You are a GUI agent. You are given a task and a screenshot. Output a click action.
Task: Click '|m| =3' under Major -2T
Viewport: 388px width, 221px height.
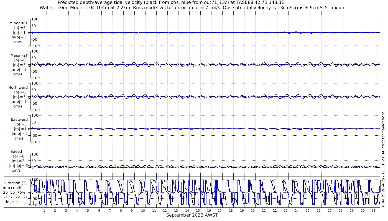click(x=19, y=65)
